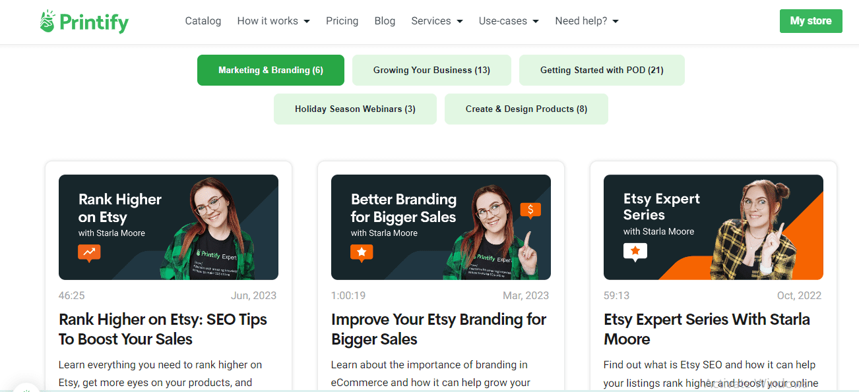Open the Blog link
Viewport: 859px width, 392px height.
[385, 21]
